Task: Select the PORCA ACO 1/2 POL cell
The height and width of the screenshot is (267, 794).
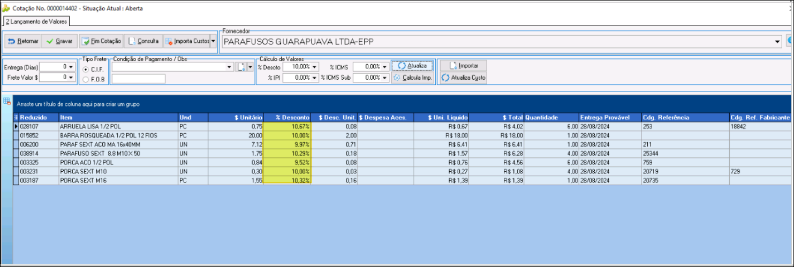Action: [118, 163]
